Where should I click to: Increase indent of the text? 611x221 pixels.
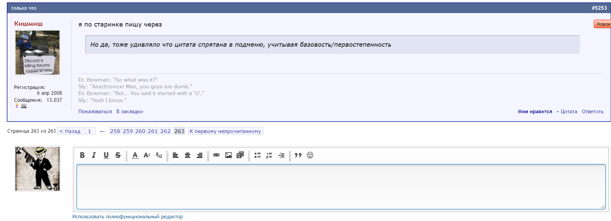pos(281,155)
